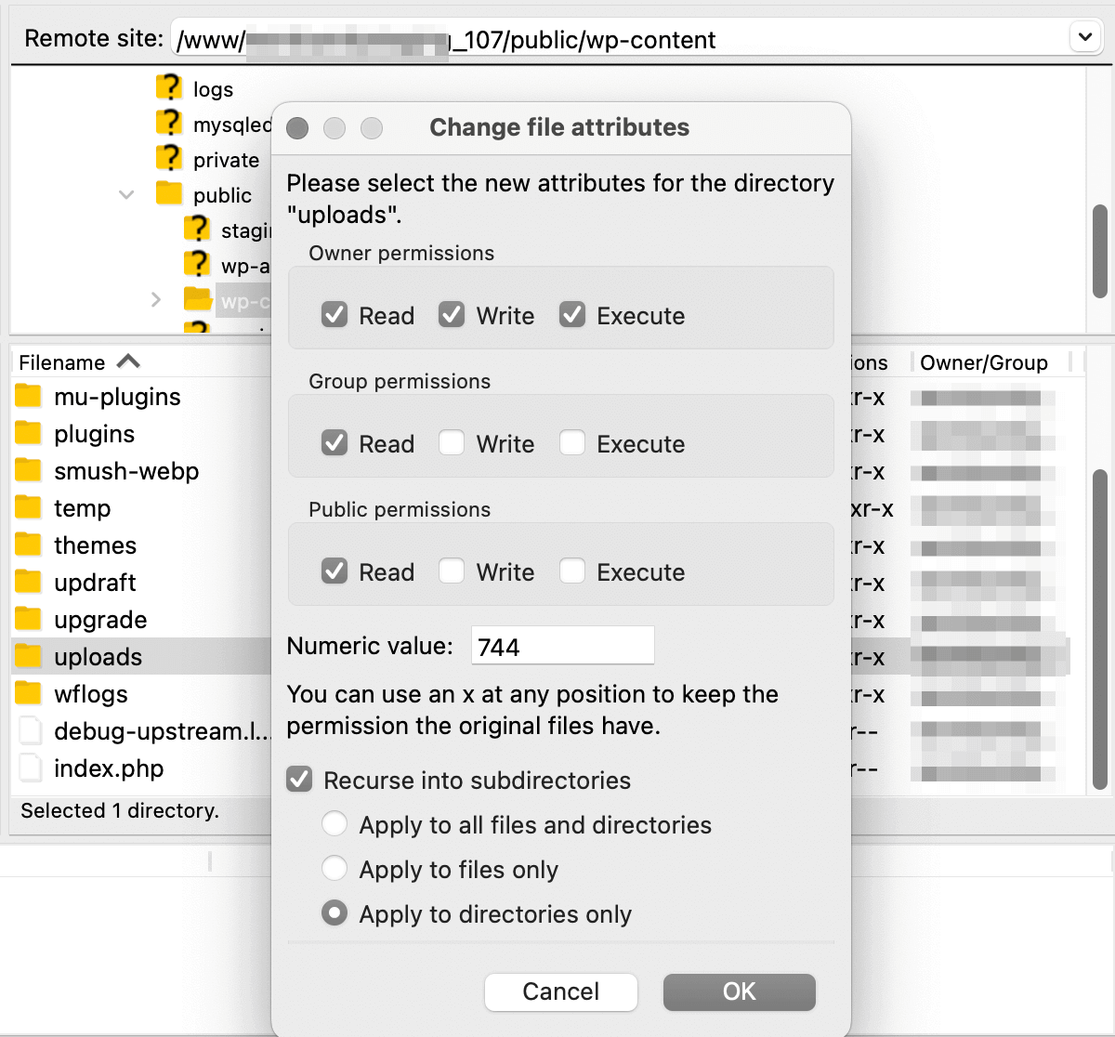The height and width of the screenshot is (1037, 1115).
Task: Expand the wp-content directory
Action: 155,300
